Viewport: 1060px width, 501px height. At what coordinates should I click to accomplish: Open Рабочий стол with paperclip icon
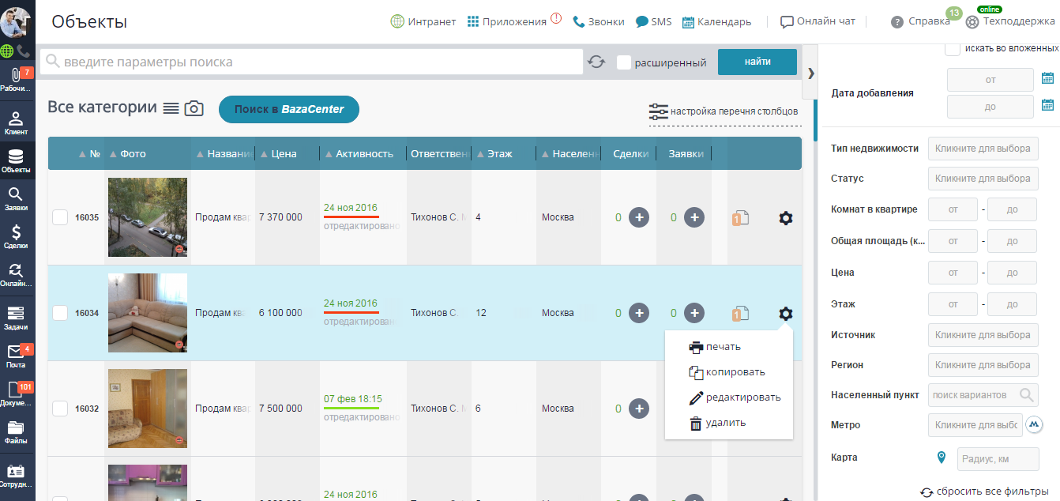click(x=16, y=79)
